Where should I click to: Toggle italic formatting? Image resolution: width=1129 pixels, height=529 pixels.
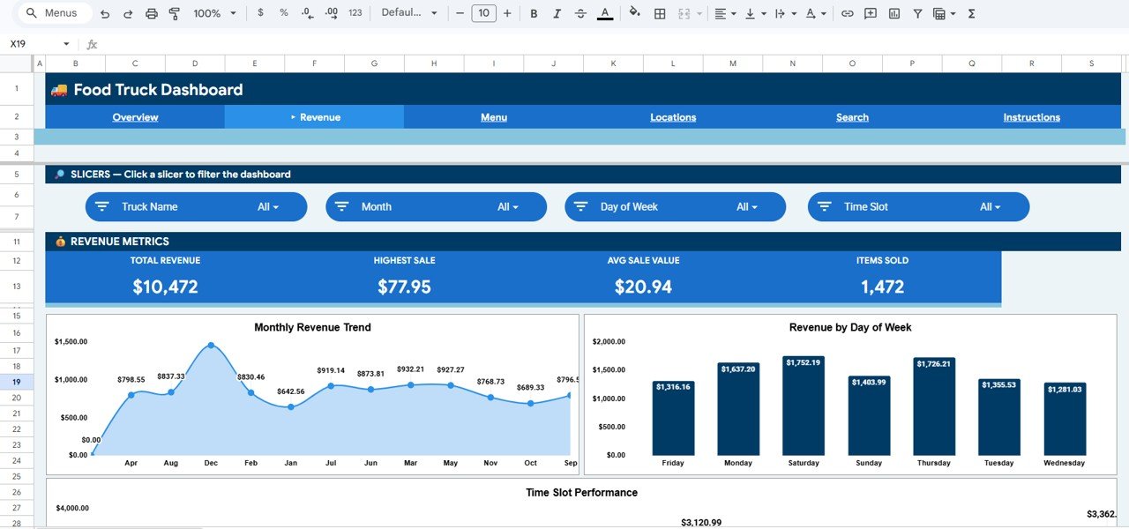(x=558, y=13)
